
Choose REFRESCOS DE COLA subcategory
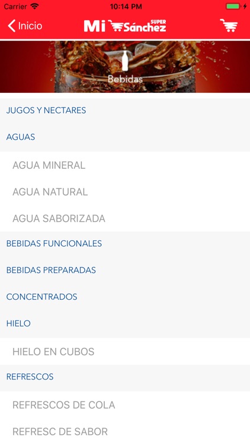(125, 405)
